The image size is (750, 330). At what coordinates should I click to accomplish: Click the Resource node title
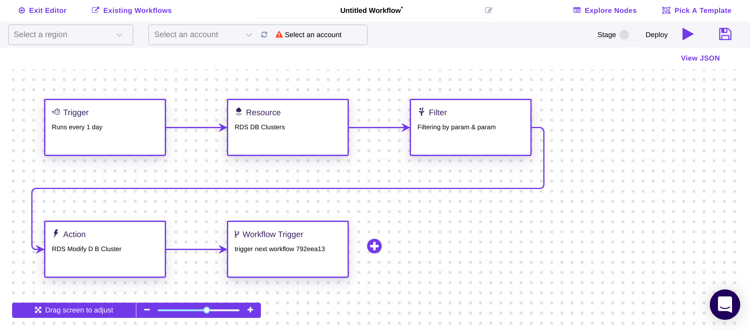click(x=263, y=112)
